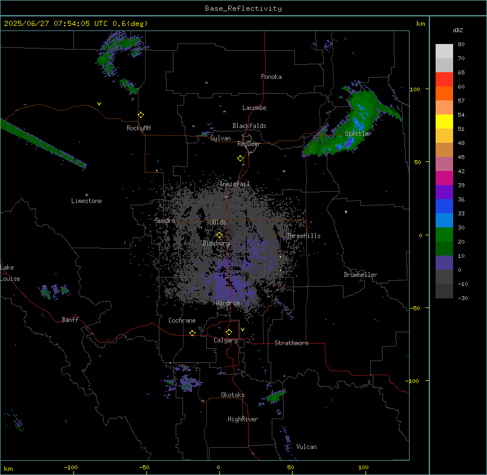Select the magenta 39-42 dBZ legend swatch
The width and height of the screenshot is (487, 475).
[x=444, y=178]
